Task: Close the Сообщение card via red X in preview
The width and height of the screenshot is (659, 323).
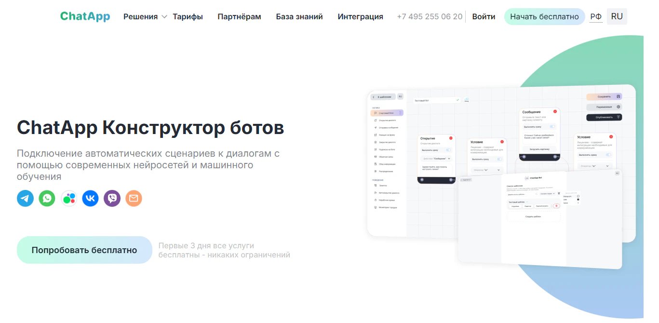Action: tap(555, 111)
